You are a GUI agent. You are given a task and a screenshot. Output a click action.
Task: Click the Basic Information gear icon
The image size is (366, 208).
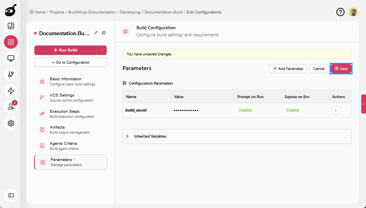pyautogui.click(x=42, y=81)
